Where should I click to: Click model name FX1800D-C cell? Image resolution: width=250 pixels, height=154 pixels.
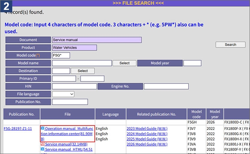[237, 122]
